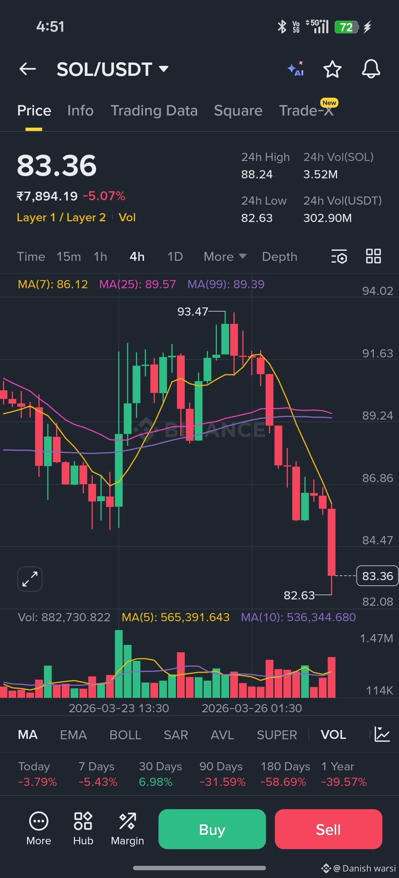This screenshot has height=878, width=399.
Task: Tap the MA(5): 565,391.643 volume legend
Action: pyautogui.click(x=176, y=617)
